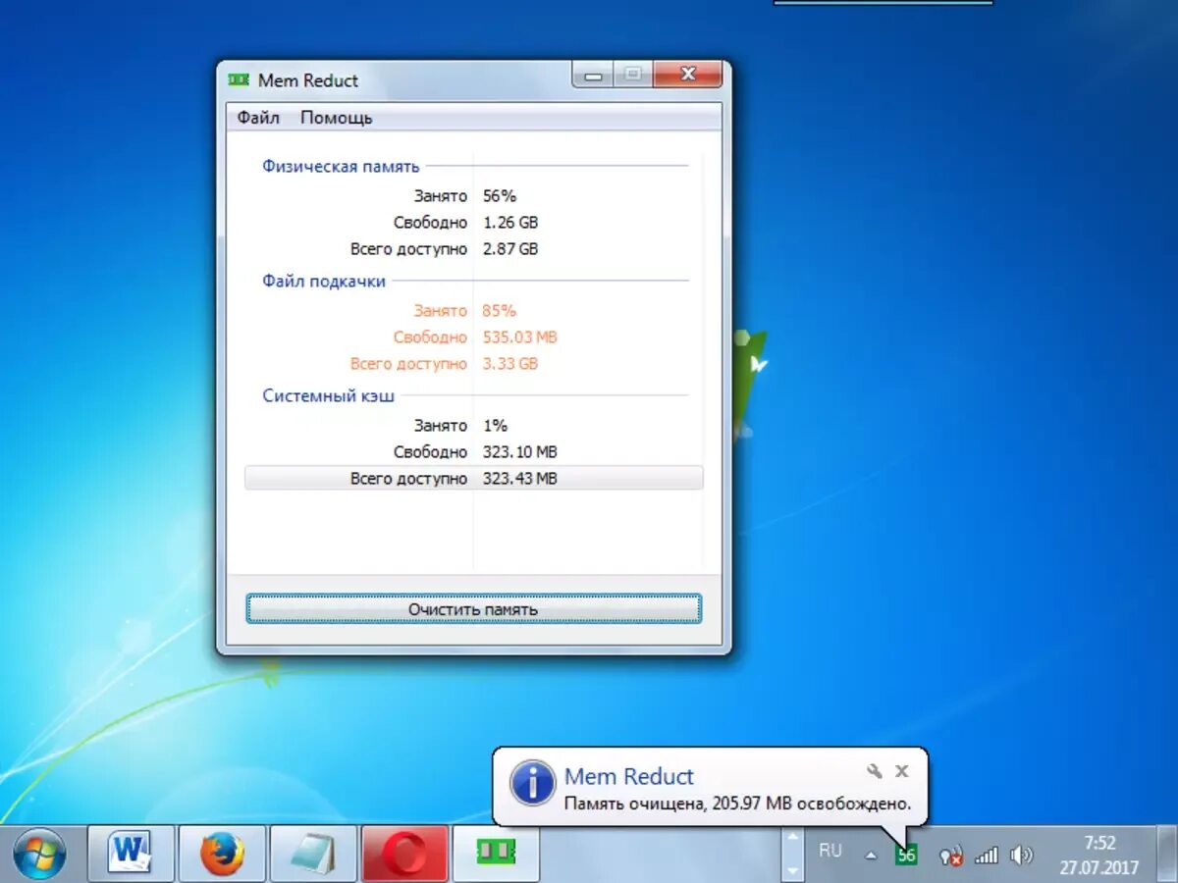
Task: Click the Физическая память group header
Action: 341,166
